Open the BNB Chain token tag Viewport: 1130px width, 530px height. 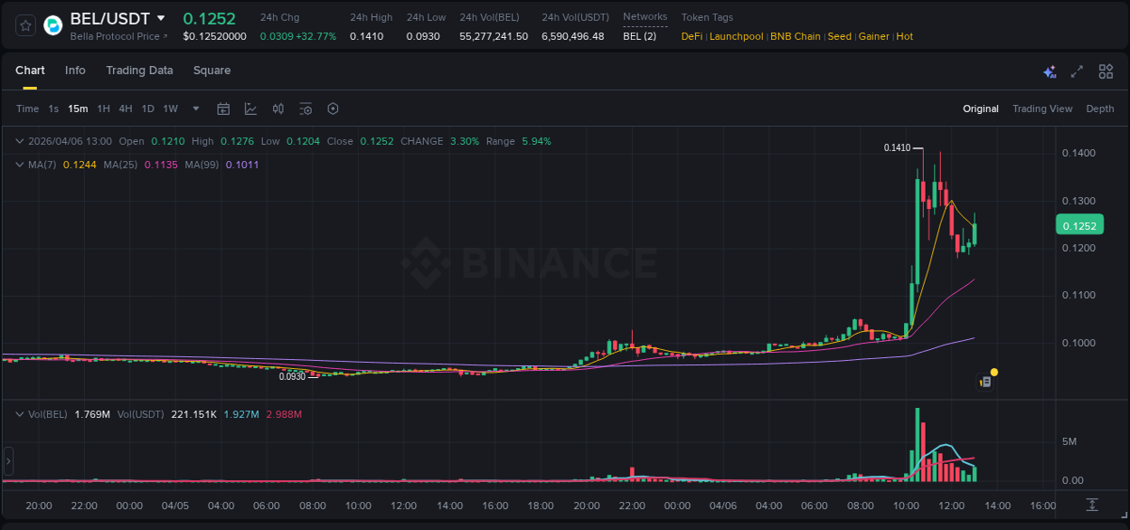796,36
